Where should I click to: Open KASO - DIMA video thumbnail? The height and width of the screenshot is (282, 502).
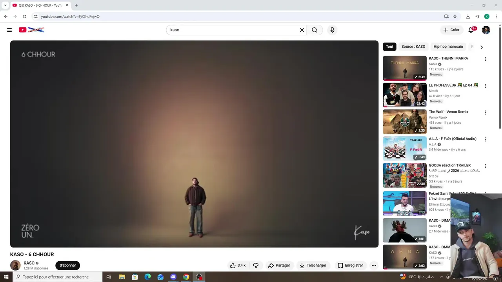(404, 230)
